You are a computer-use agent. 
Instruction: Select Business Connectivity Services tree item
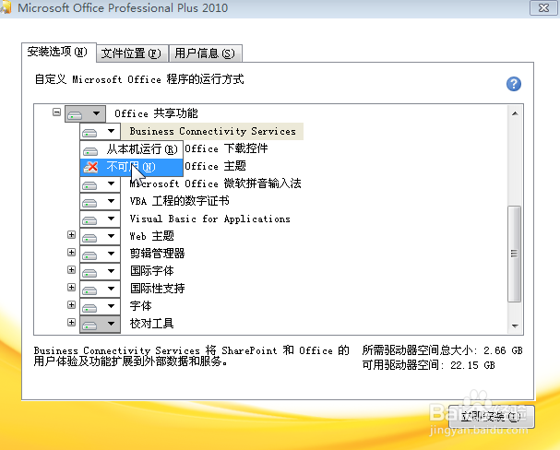point(212,131)
